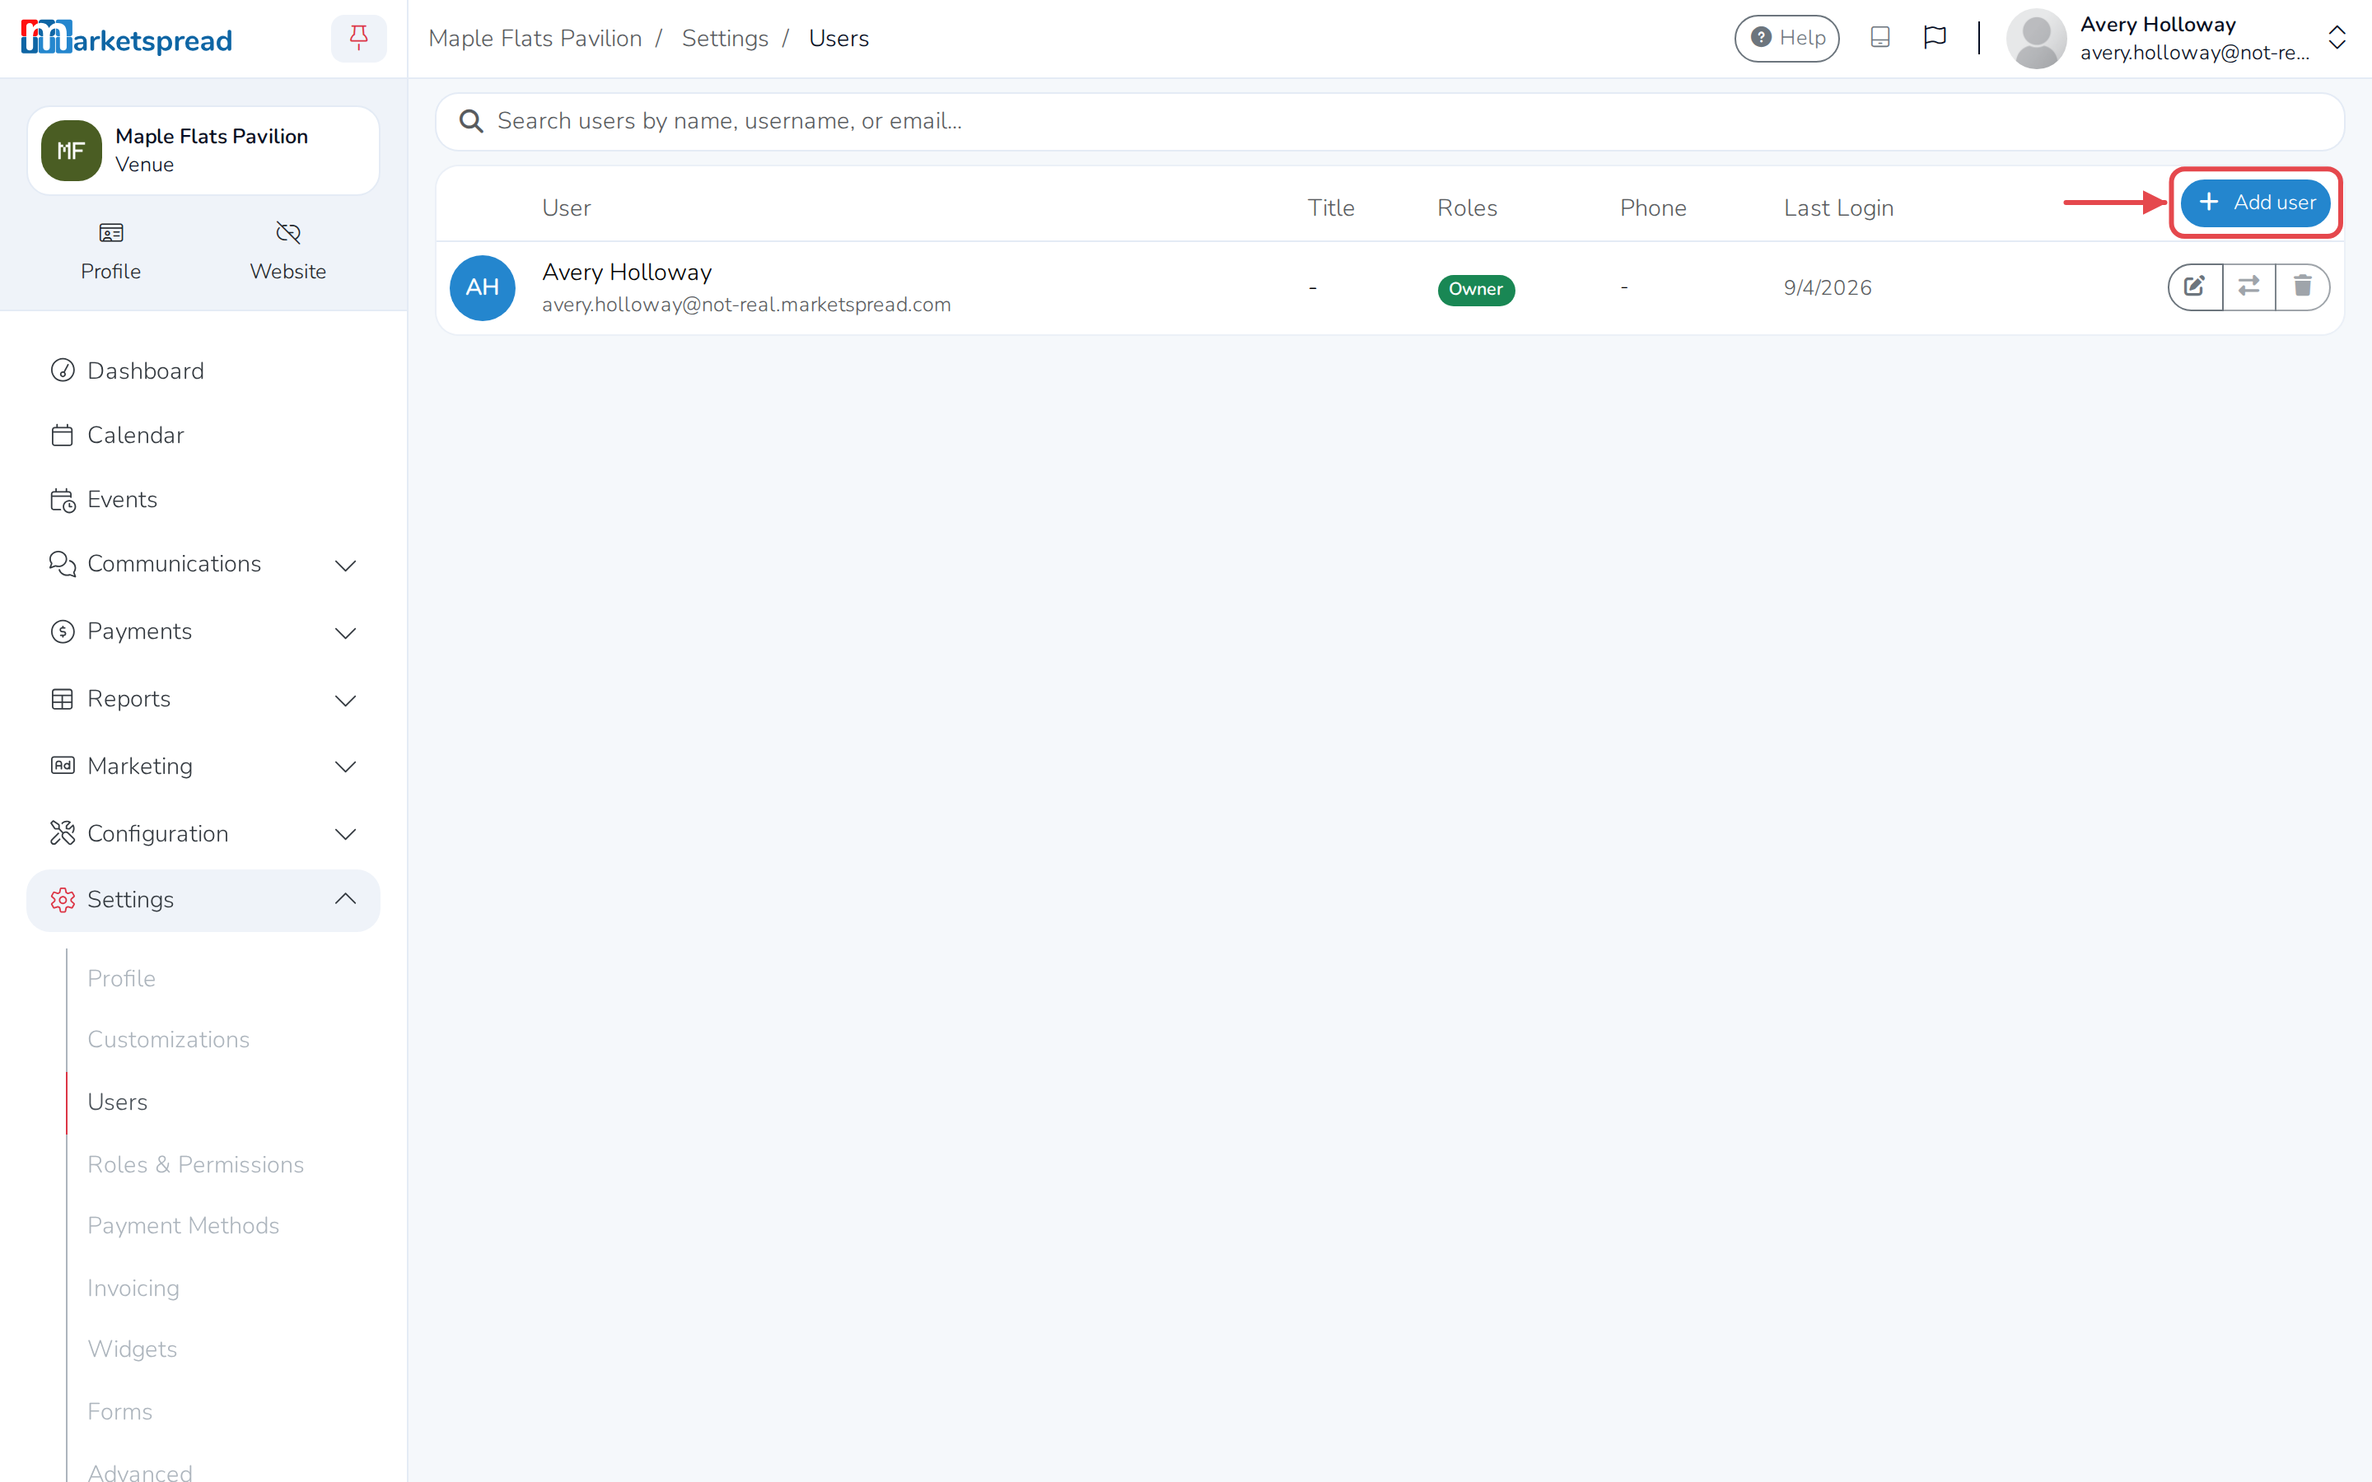Open the book documentation icon
Viewport: 2372px width, 1482px height.
[1879, 38]
